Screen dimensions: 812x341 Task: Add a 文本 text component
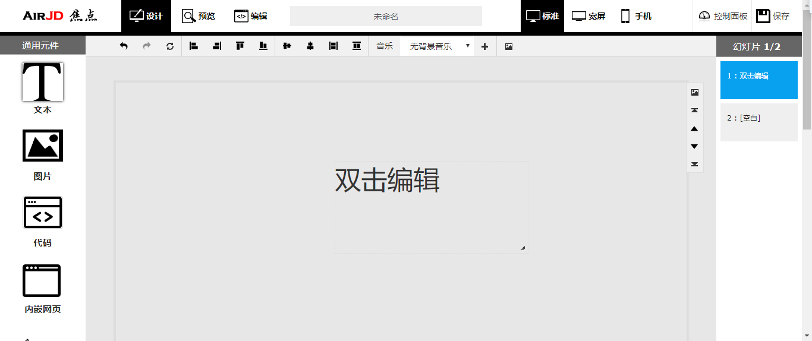coord(43,89)
